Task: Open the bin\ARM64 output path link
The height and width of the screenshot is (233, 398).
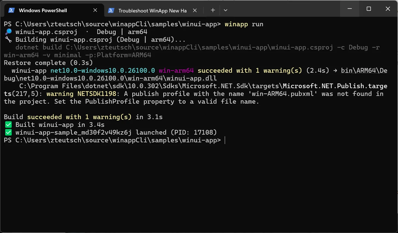Action: tap(364, 70)
